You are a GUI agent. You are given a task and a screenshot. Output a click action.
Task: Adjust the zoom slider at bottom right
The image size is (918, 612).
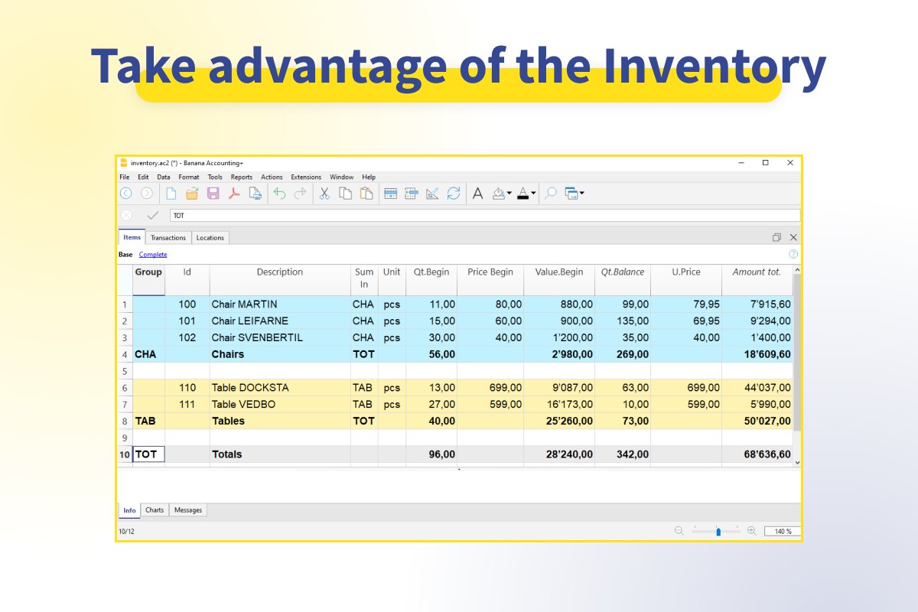[x=718, y=529]
